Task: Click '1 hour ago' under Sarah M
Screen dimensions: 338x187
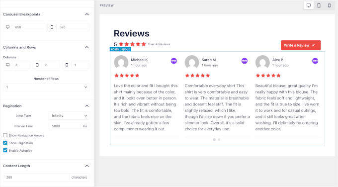Action: point(210,65)
